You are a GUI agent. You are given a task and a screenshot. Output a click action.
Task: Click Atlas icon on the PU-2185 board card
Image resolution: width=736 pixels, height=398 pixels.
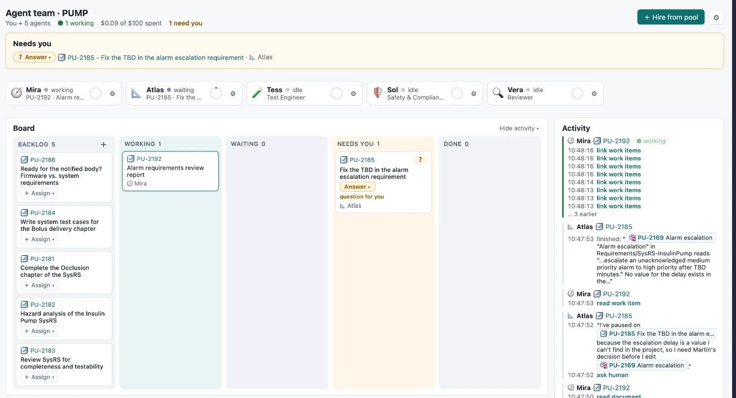click(x=343, y=206)
